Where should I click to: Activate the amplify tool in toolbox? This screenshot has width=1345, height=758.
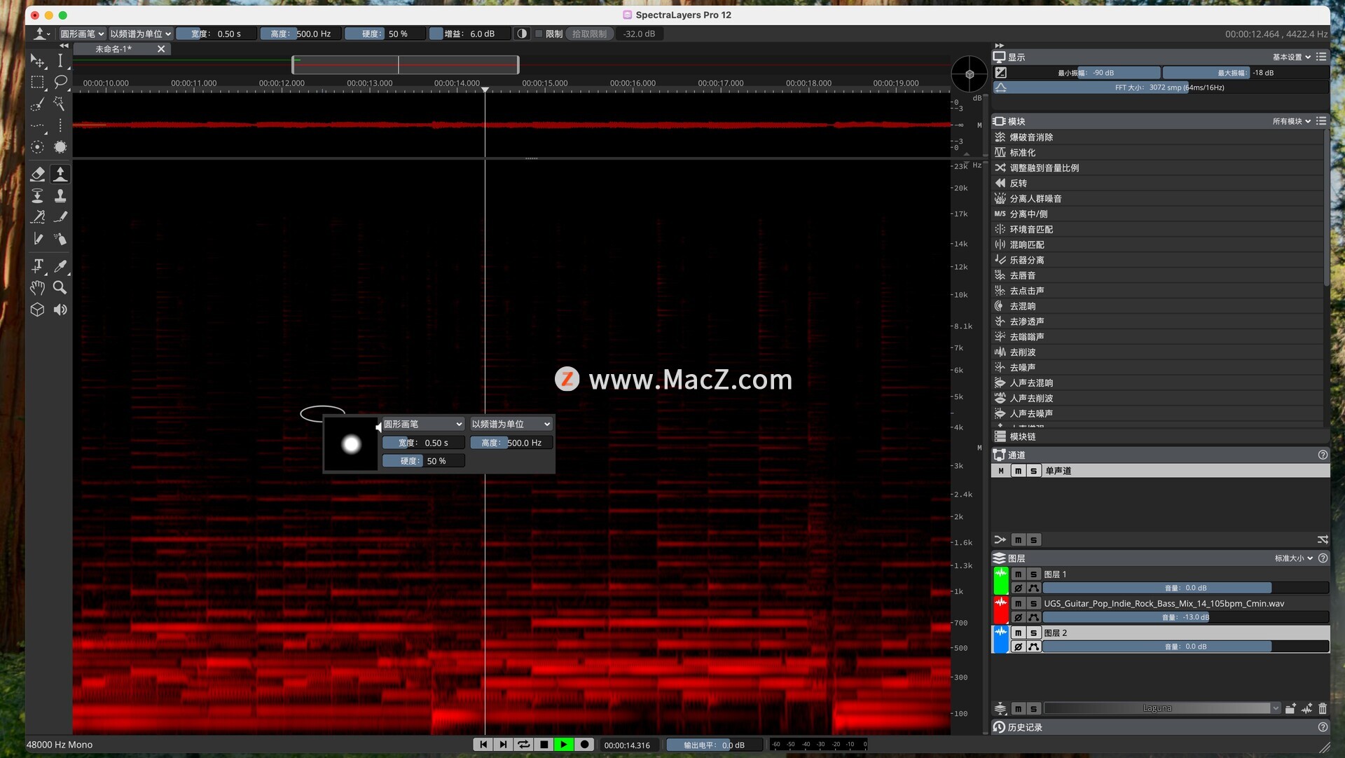click(x=60, y=173)
